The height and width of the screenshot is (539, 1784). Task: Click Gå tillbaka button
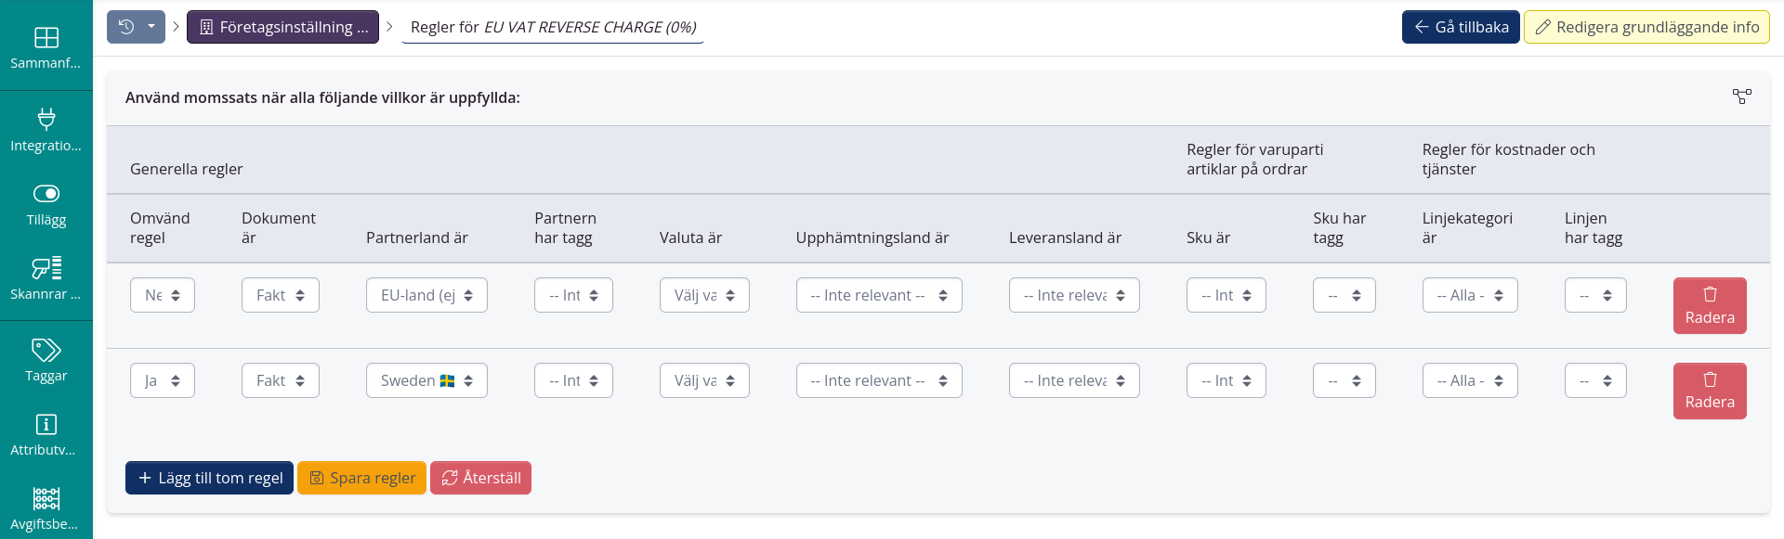1461,27
